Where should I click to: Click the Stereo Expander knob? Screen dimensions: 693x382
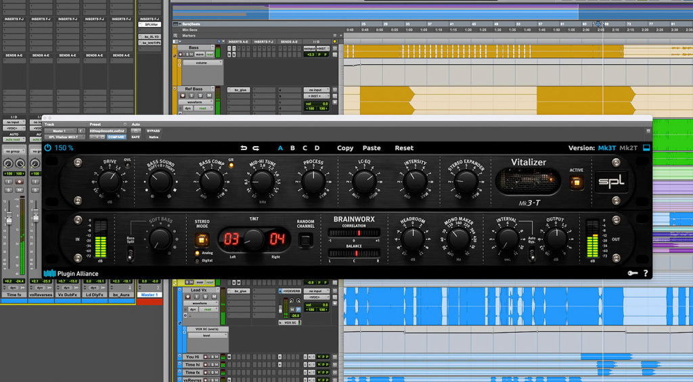tap(466, 181)
